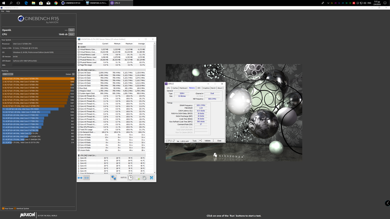The height and width of the screenshot is (219, 390).
Task: Open the Windows Start menu
Action: 4,3
